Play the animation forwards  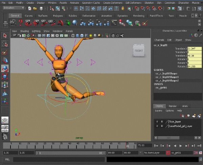pos(181,146)
